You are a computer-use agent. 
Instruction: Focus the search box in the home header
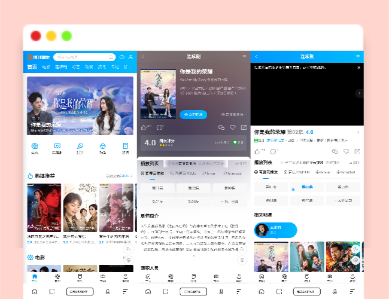coord(84,57)
